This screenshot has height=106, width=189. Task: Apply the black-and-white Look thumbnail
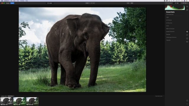6,101
